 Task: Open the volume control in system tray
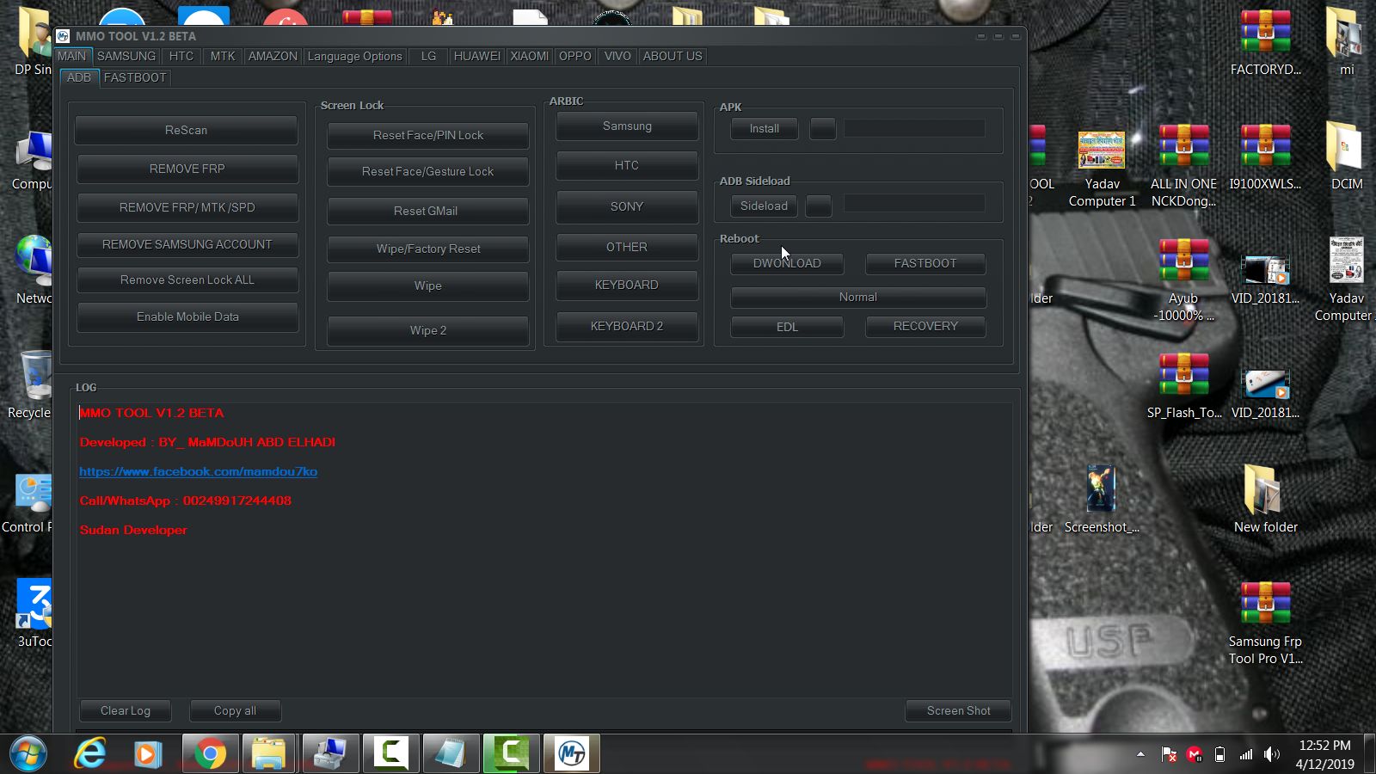1272,754
